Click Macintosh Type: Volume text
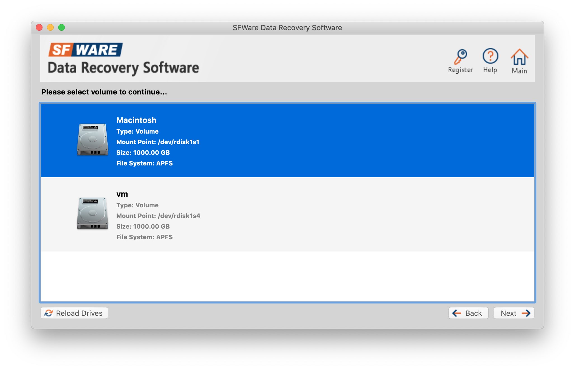Viewport: 575px width, 370px height. click(x=137, y=131)
